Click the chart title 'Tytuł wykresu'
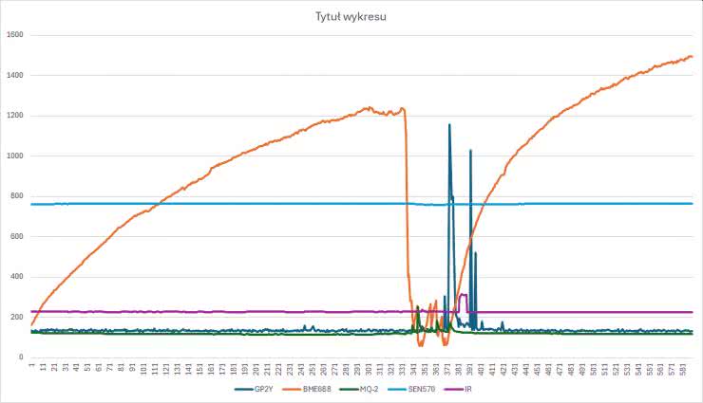The image size is (703, 403). 352,16
